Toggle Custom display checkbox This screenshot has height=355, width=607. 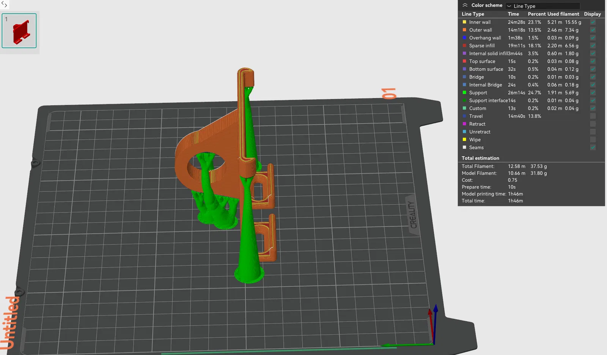tap(593, 108)
